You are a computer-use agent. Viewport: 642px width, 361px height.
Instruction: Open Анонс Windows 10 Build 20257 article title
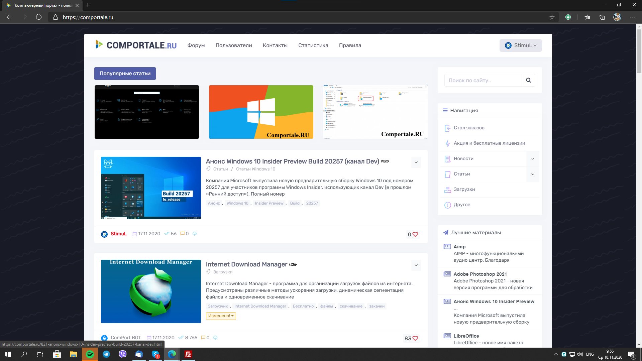(x=292, y=161)
